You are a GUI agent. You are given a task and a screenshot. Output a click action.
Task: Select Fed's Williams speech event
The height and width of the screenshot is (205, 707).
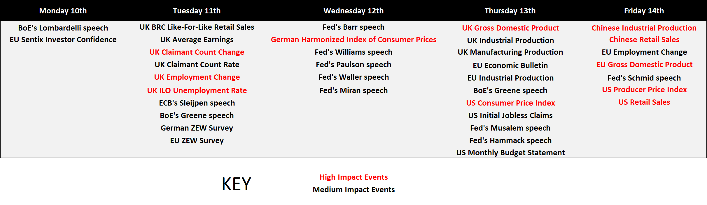[x=353, y=52]
